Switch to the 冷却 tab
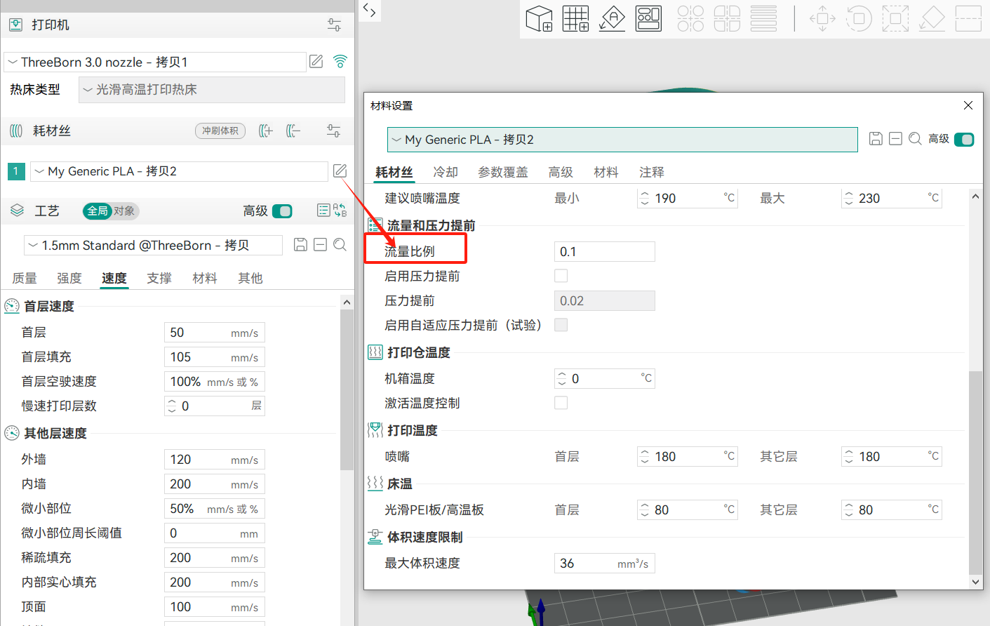The image size is (990, 626). (446, 172)
